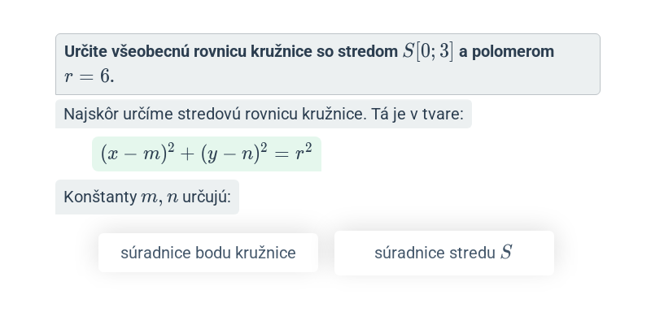Click the center notation S[0; 3] in question
651x325 pixels.
click(428, 52)
